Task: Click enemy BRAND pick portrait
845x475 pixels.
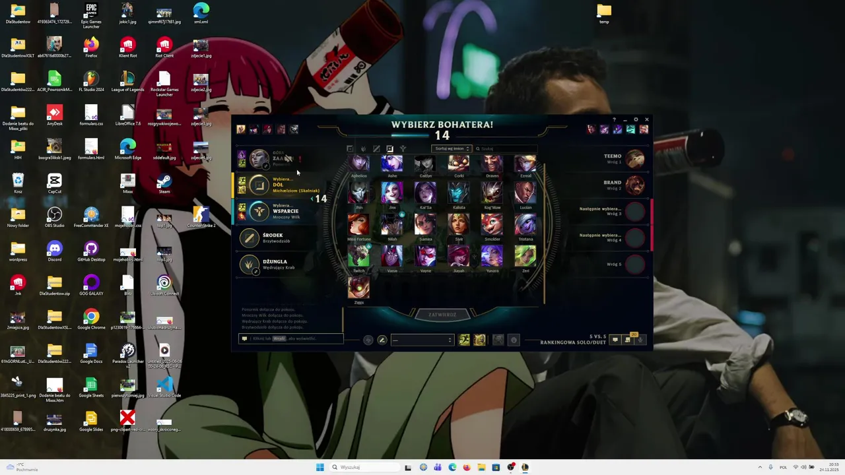Action: tap(635, 185)
